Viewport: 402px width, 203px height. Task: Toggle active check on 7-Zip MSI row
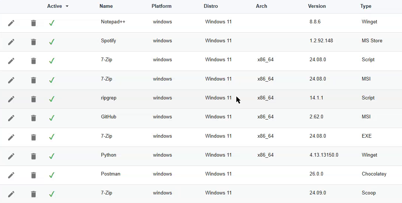[52, 80]
